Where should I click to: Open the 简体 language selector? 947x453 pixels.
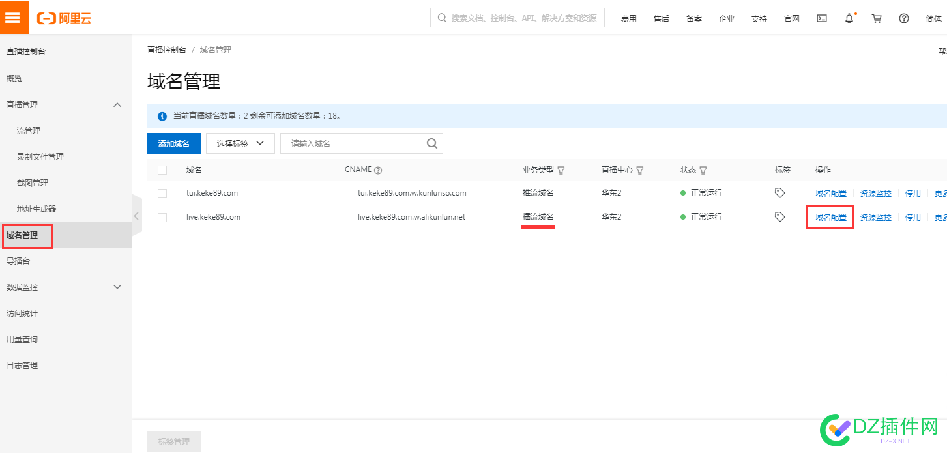click(x=933, y=18)
